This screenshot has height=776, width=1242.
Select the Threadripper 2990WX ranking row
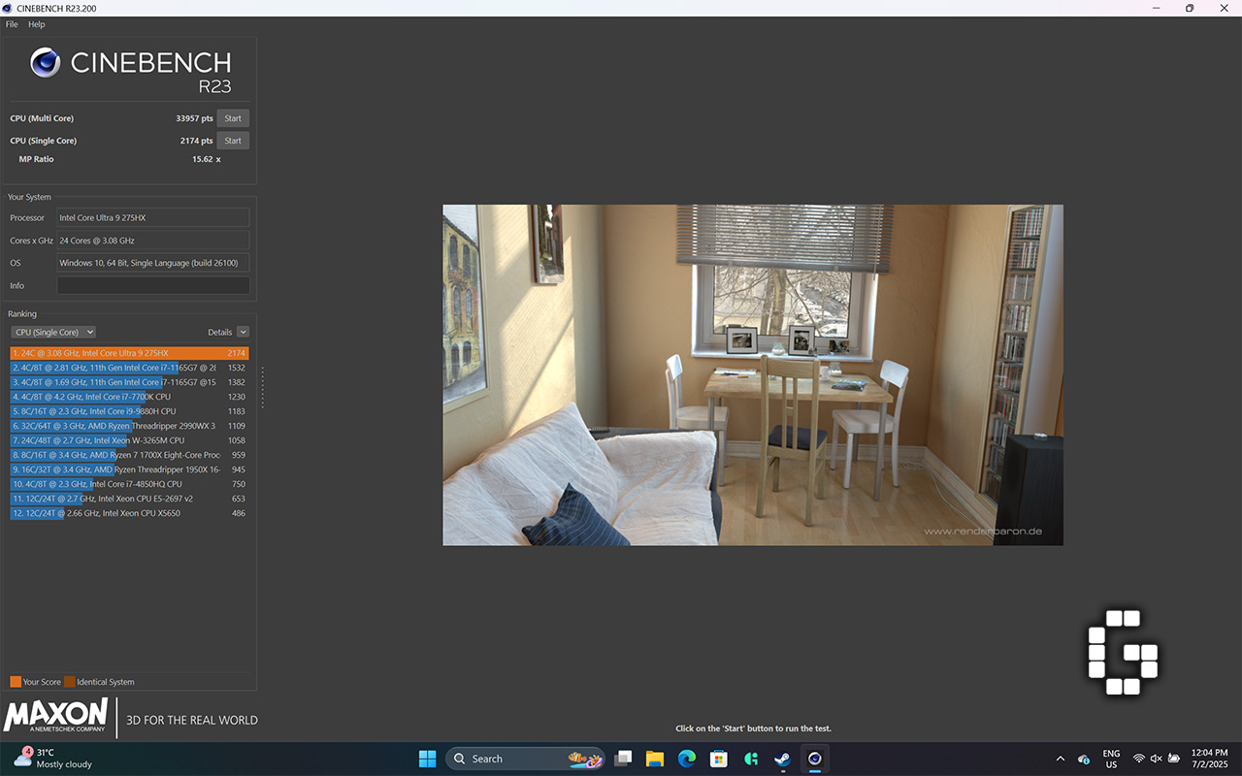[130, 426]
